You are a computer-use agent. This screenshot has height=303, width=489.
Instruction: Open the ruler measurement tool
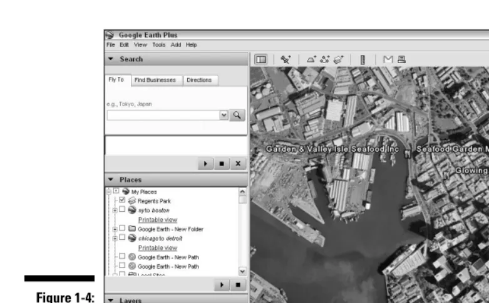pos(363,60)
